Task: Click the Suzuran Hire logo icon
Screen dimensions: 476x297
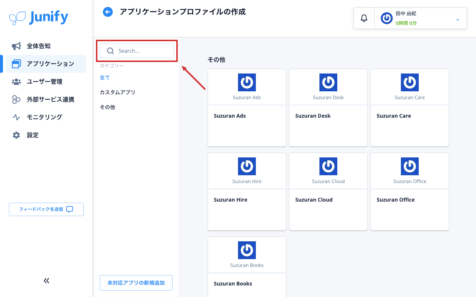Action: (247, 166)
